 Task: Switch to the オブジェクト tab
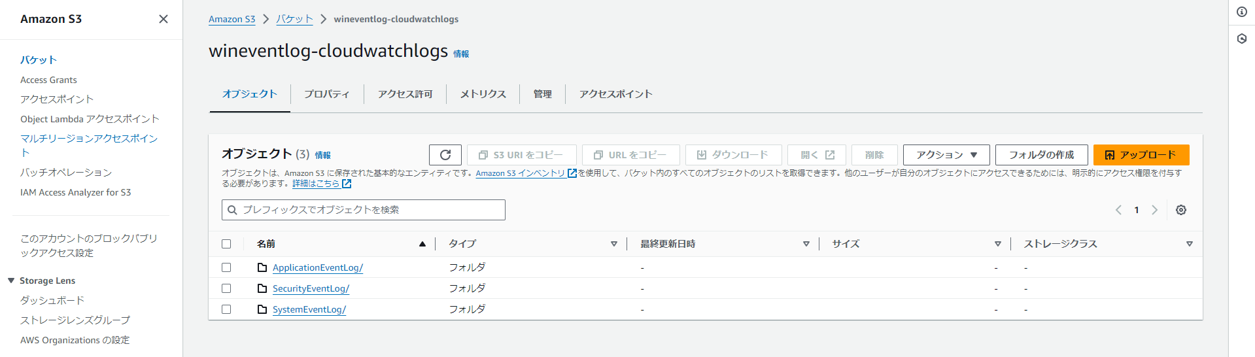(x=250, y=94)
